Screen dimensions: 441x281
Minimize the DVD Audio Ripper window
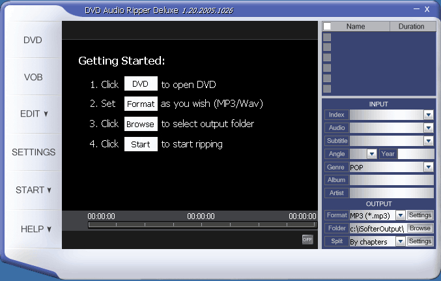click(416, 9)
